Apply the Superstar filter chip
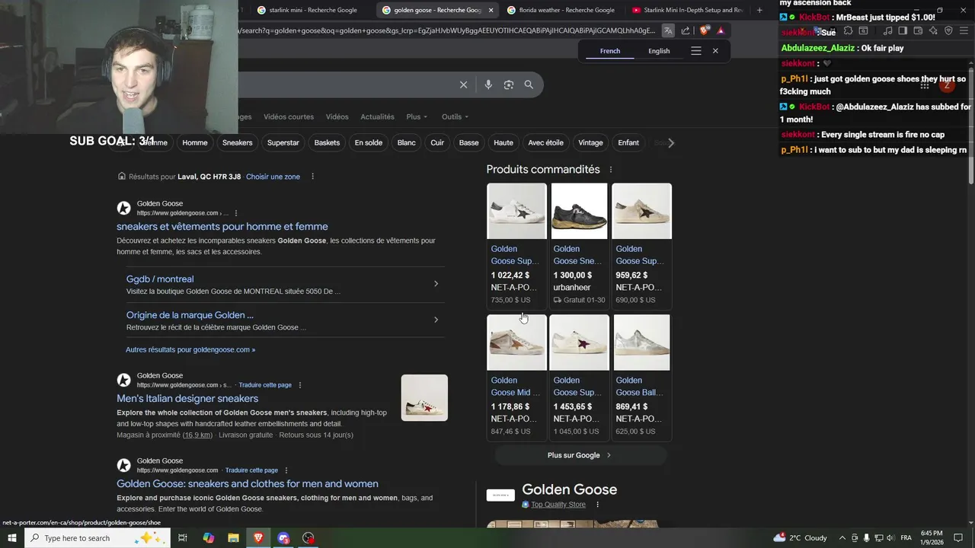975x548 pixels. 283,142
